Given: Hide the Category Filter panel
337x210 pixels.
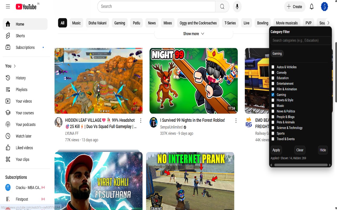Looking at the screenshot, I should tap(323, 150).
